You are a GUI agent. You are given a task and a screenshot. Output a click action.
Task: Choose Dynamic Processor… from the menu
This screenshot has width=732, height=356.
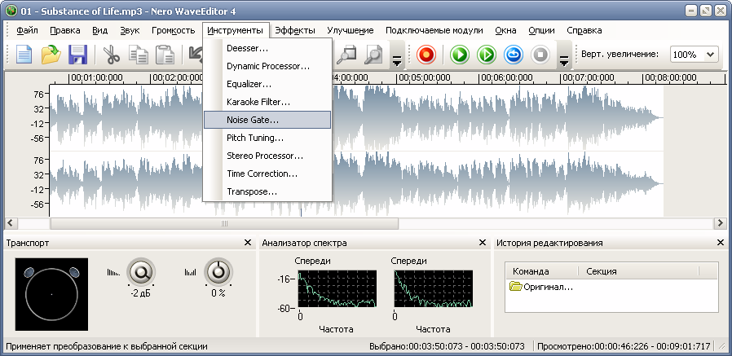point(267,66)
